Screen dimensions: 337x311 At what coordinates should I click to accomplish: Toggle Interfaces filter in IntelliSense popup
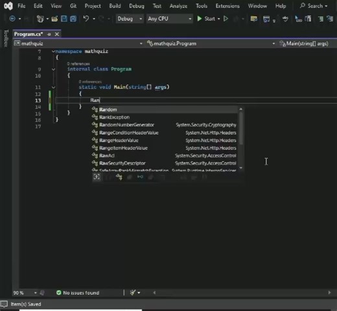coord(140,177)
